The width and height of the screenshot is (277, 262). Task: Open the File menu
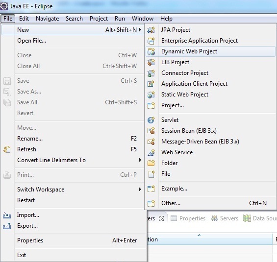coord(8,19)
